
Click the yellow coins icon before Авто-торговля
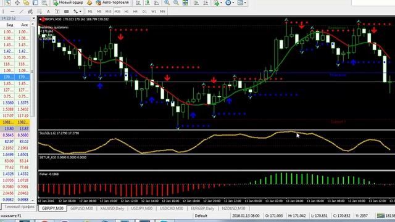pyautogui.click(x=89, y=2)
